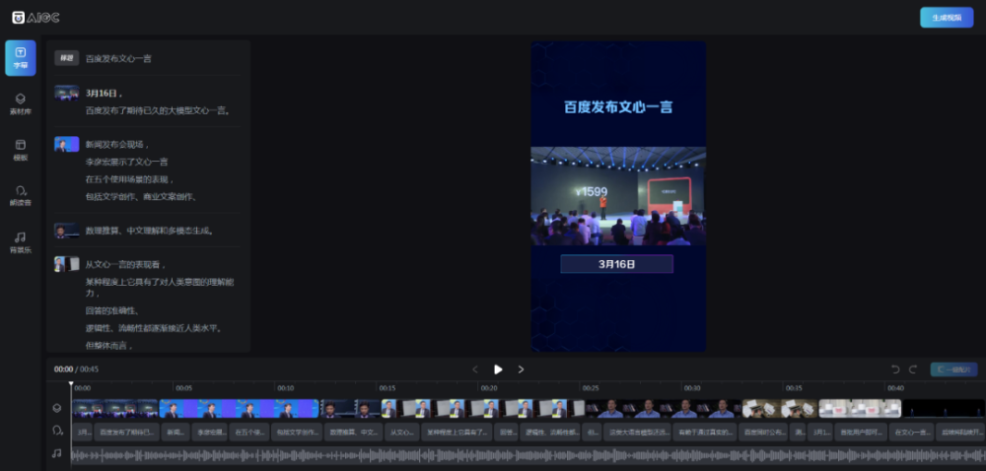Click the stage video frame in preview
This screenshot has height=471, width=986.
[618, 196]
